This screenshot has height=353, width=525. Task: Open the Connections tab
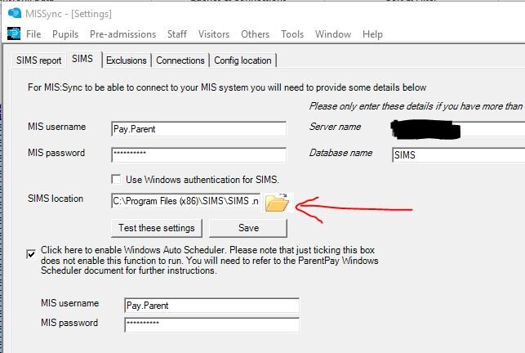[x=180, y=60]
